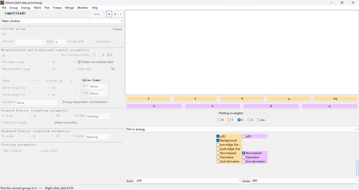The height and width of the screenshot is (190, 359).
Task: Enable the post-edge line checkbox
Action: tap(218, 149)
